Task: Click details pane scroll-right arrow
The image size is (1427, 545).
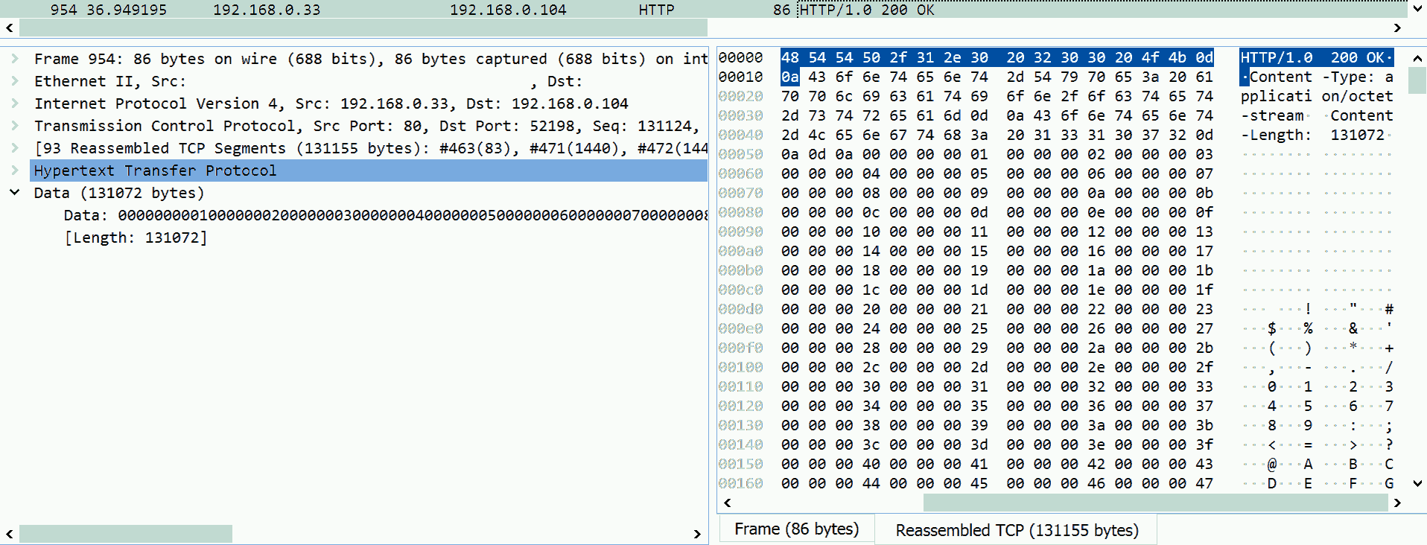Action: coord(697,534)
